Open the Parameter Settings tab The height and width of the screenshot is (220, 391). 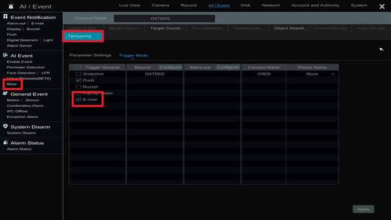pos(90,55)
